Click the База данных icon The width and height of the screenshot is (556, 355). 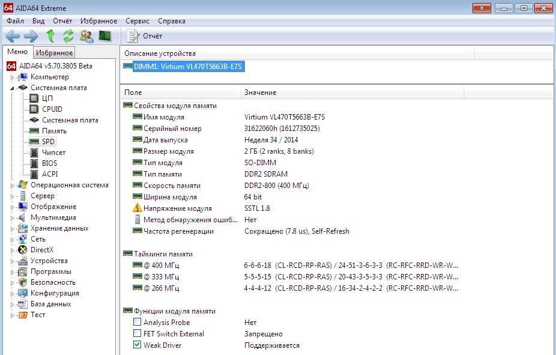point(22,304)
